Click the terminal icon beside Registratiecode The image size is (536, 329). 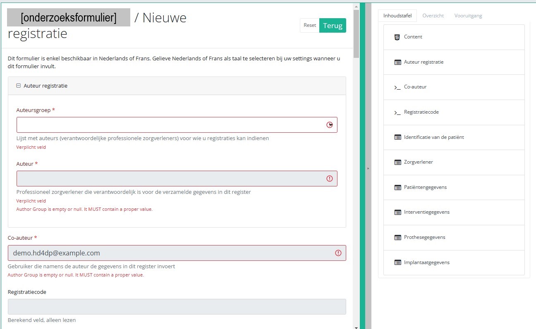pyautogui.click(x=397, y=112)
